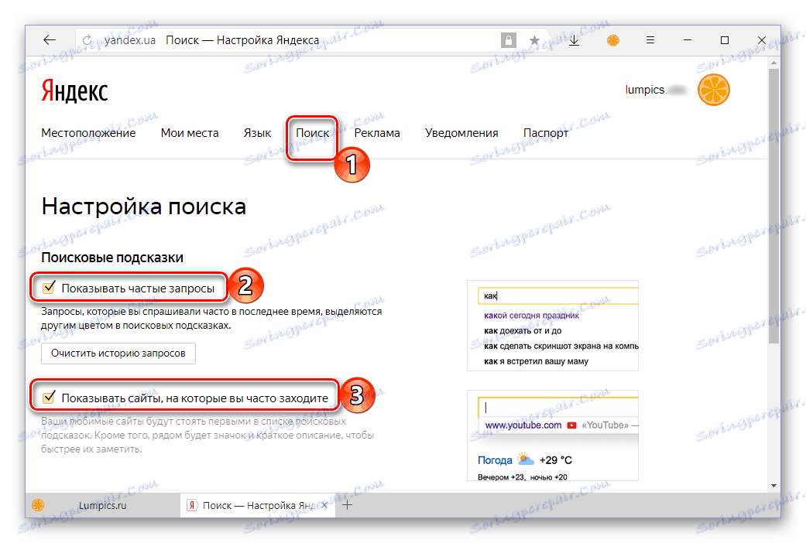Open the Мои места tab
Screen dimensions: 806x543
pyautogui.click(x=190, y=133)
